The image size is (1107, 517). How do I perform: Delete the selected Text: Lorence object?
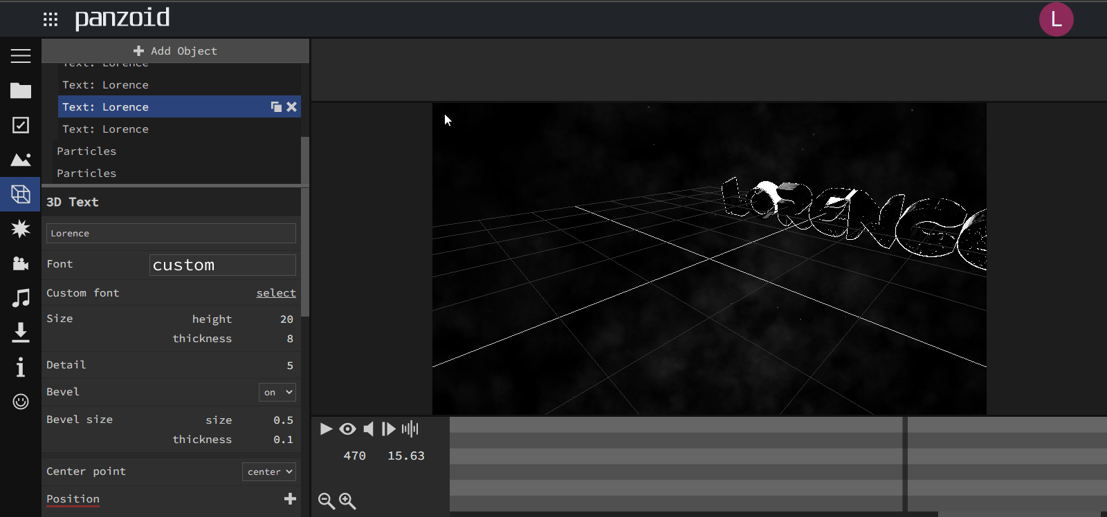click(292, 106)
